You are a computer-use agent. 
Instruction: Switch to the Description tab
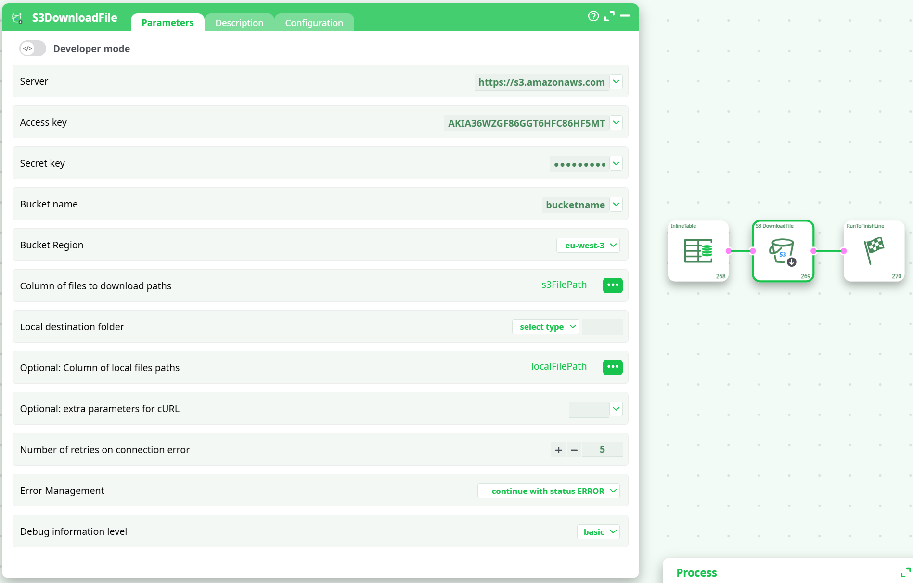[239, 22]
